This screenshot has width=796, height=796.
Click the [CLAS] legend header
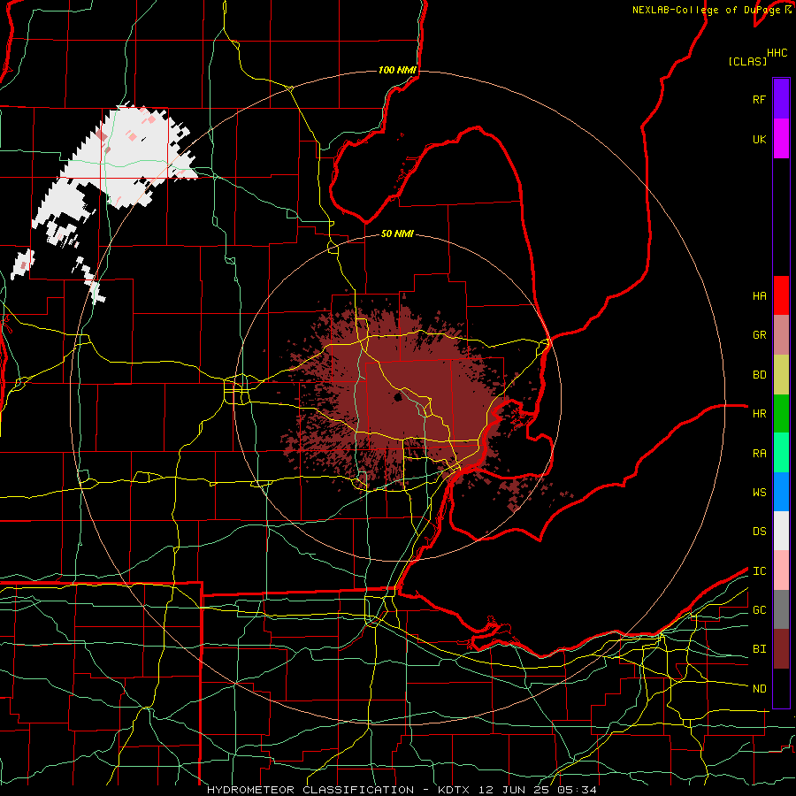747,61
